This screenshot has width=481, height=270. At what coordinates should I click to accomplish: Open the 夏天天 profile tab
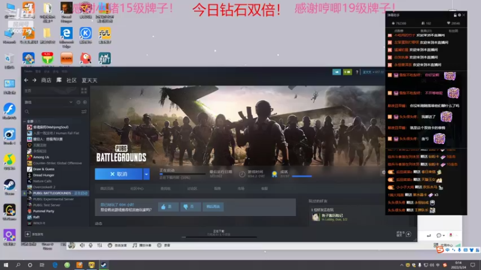(89, 80)
